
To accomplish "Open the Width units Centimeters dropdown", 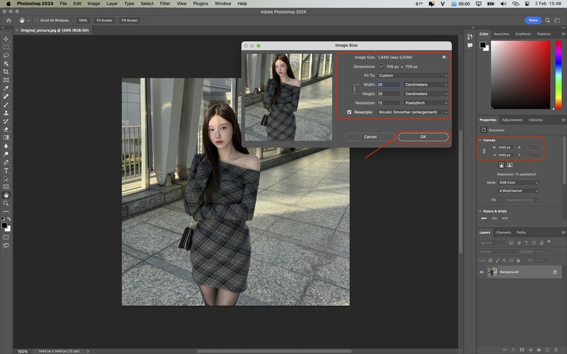I will point(426,85).
